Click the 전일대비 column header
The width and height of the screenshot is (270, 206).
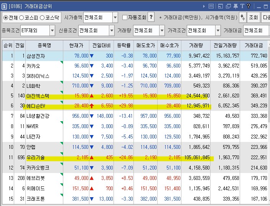pyautogui.click(x=101, y=46)
